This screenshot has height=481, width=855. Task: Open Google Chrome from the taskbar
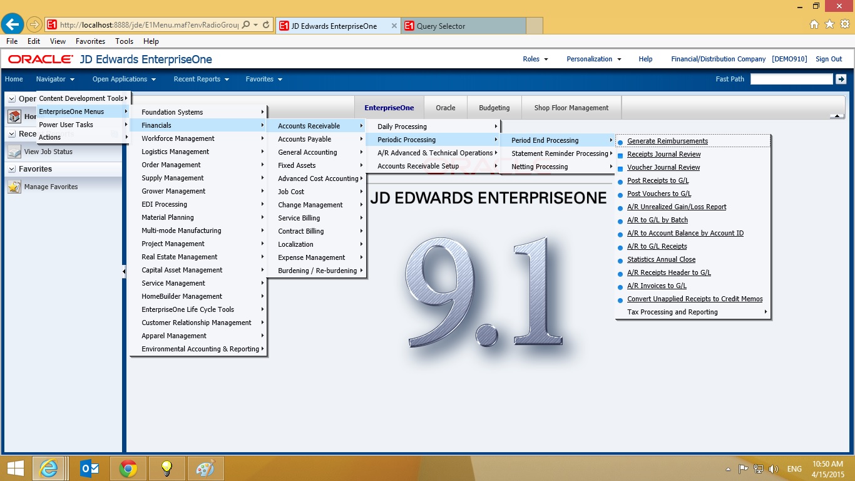[x=128, y=468]
